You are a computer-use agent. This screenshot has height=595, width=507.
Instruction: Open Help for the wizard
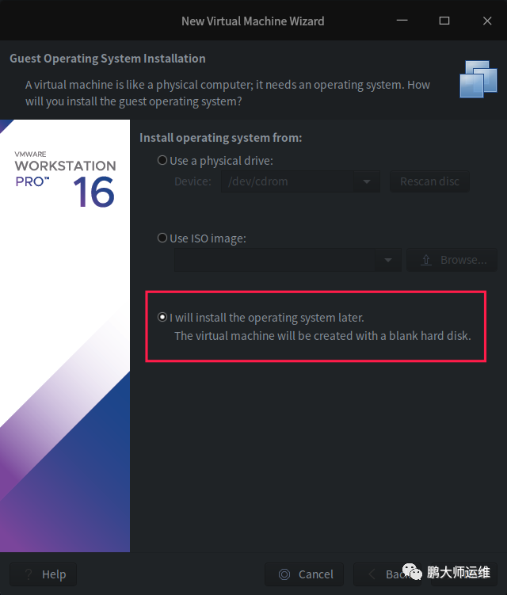coord(44,574)
